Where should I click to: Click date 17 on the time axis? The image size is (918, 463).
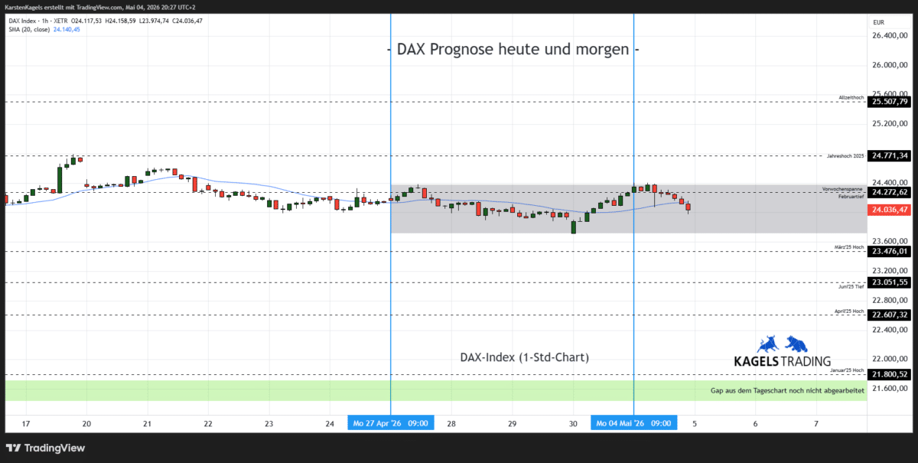[26, 424]
